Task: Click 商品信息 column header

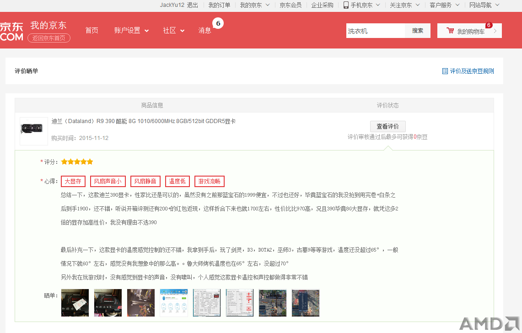Action: click(x=152, y=105)
